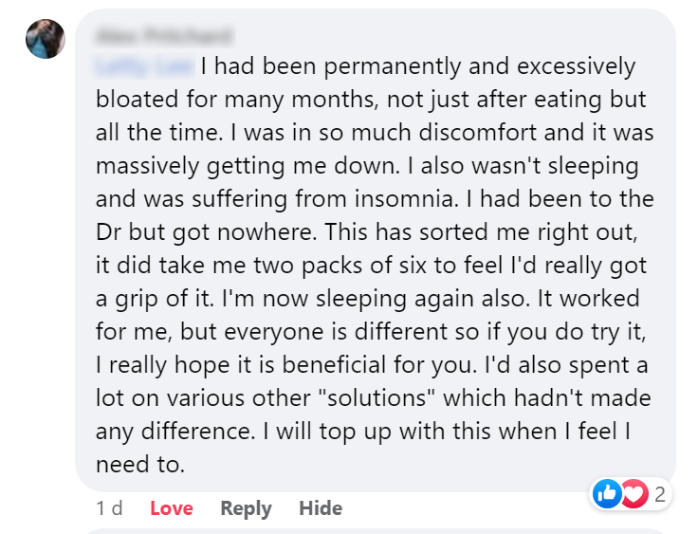
Task: Open the blurred commenter name above the comment
Action: pyautogui.click(x=163, y=37)
